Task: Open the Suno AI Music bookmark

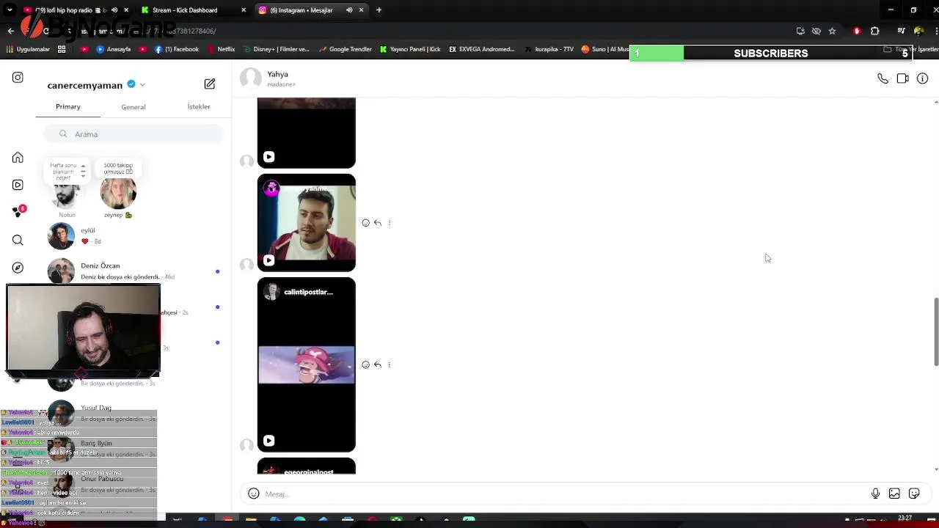Action: [x=604, y=49]
